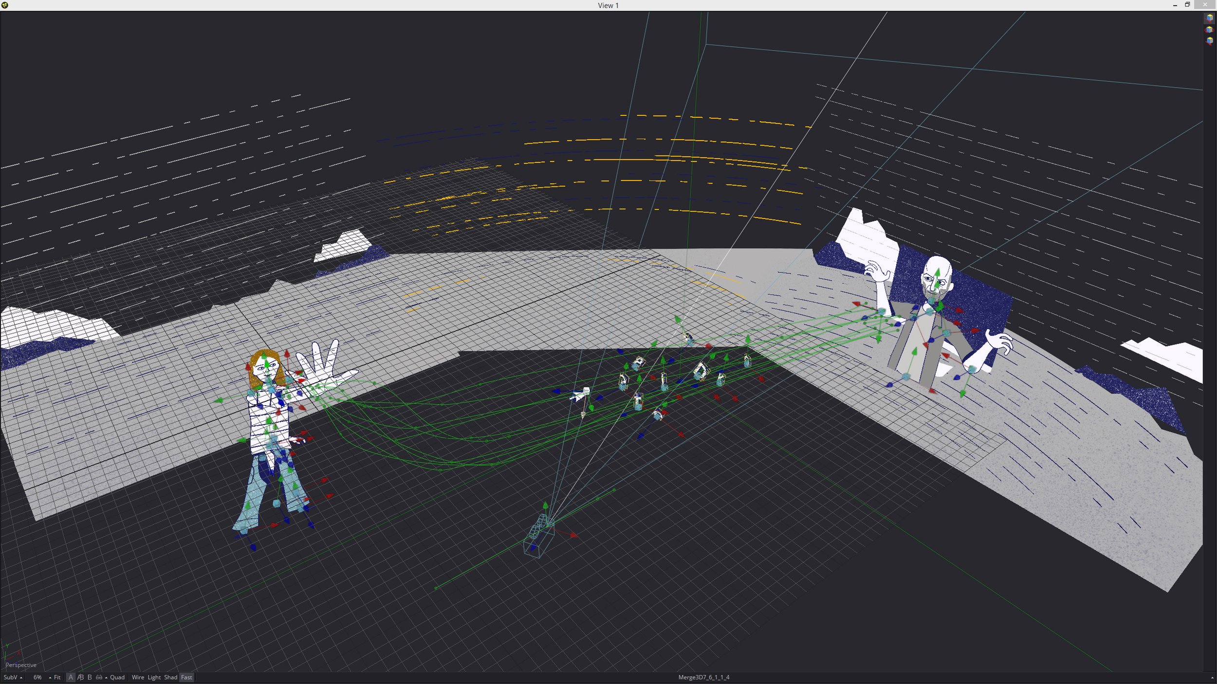Toggle Shad shadows in viewer
The image size is (1217, 684).
(170, 677)
